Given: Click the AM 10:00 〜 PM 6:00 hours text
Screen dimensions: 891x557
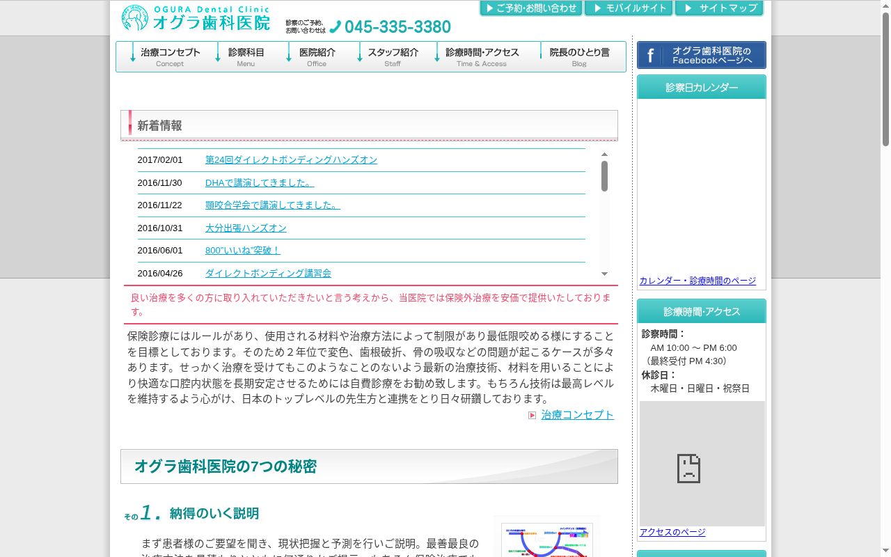Looking at the screenshot, I should (x=693, y=348).
